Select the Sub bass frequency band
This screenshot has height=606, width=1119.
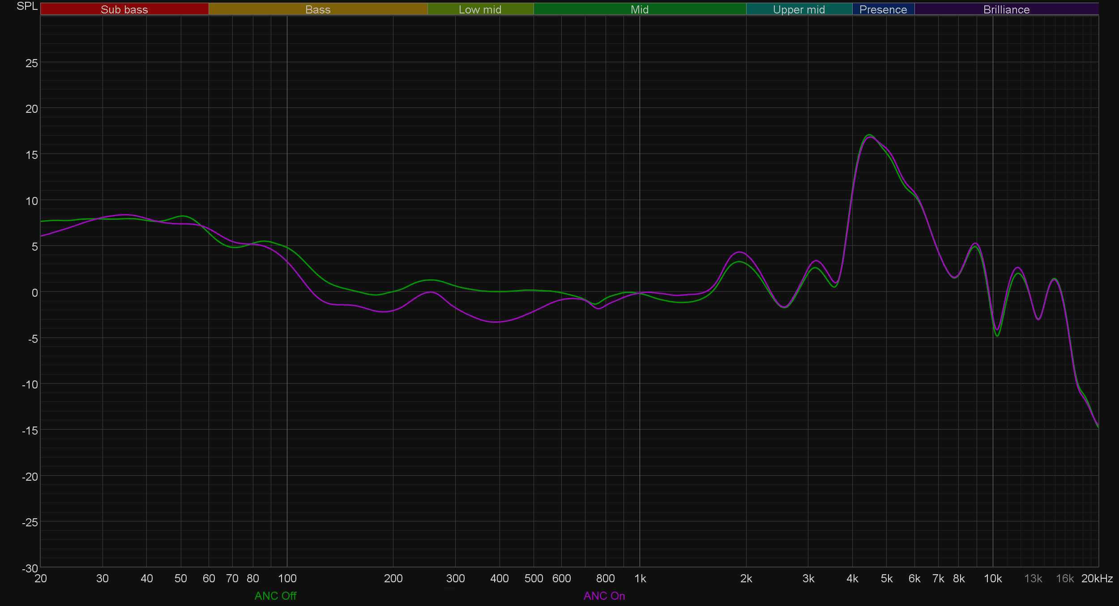pyautogui.click(x=124, y=9)
